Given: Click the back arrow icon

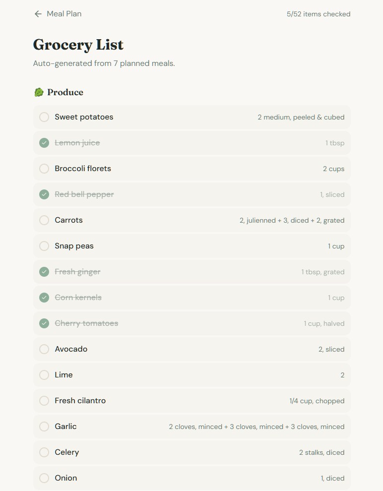Looking at the screenshot, I should pyautogui.click(x=38, y=14).
